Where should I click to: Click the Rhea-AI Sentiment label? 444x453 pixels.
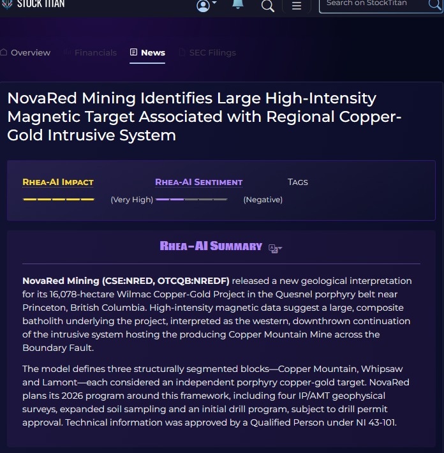point(199,182)
